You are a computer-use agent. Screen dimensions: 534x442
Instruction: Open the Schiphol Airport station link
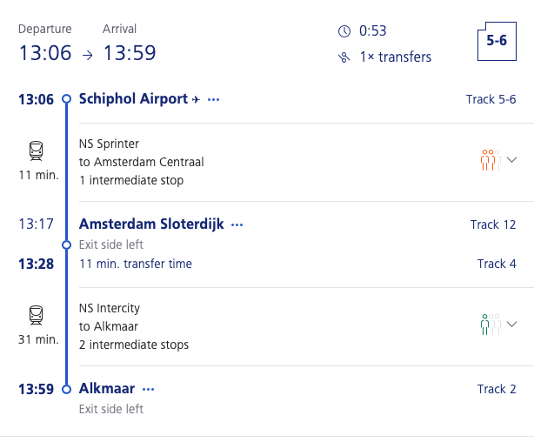[x=133, y=99]
